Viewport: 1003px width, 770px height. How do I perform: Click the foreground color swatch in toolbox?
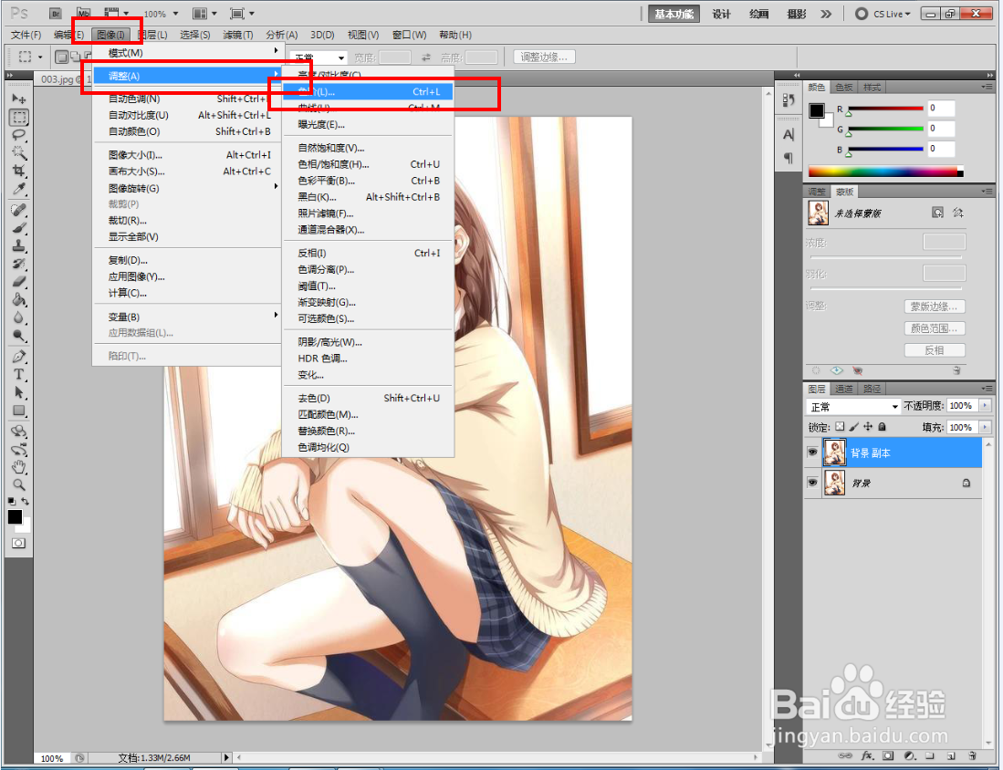point(15,516)
